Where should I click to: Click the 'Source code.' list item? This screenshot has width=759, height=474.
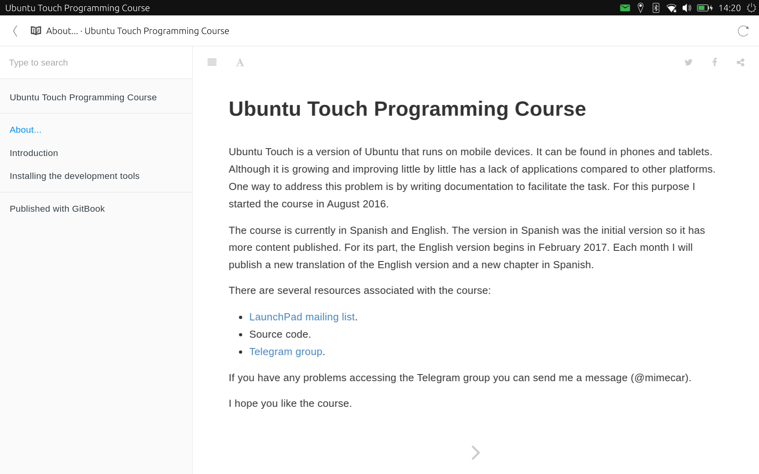tap(280, 334)
